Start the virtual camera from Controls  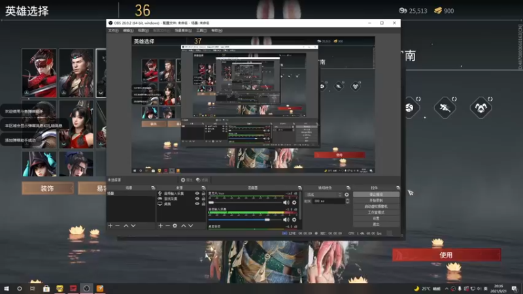[x=376, y=206]
